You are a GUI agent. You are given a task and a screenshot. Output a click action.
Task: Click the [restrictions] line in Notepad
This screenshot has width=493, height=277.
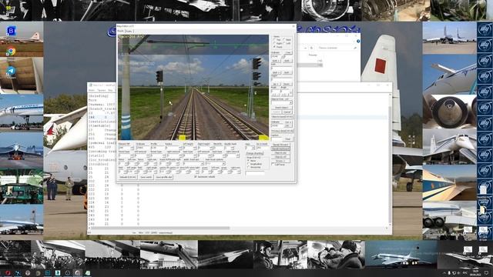102,122
